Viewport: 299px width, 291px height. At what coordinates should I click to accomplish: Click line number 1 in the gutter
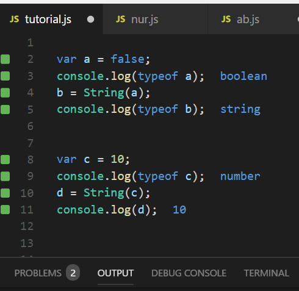coord(31,43)
